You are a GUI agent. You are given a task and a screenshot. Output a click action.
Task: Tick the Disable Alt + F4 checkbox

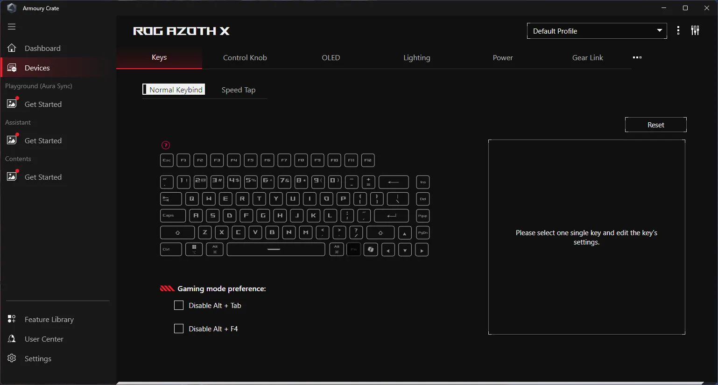point(179,329)
